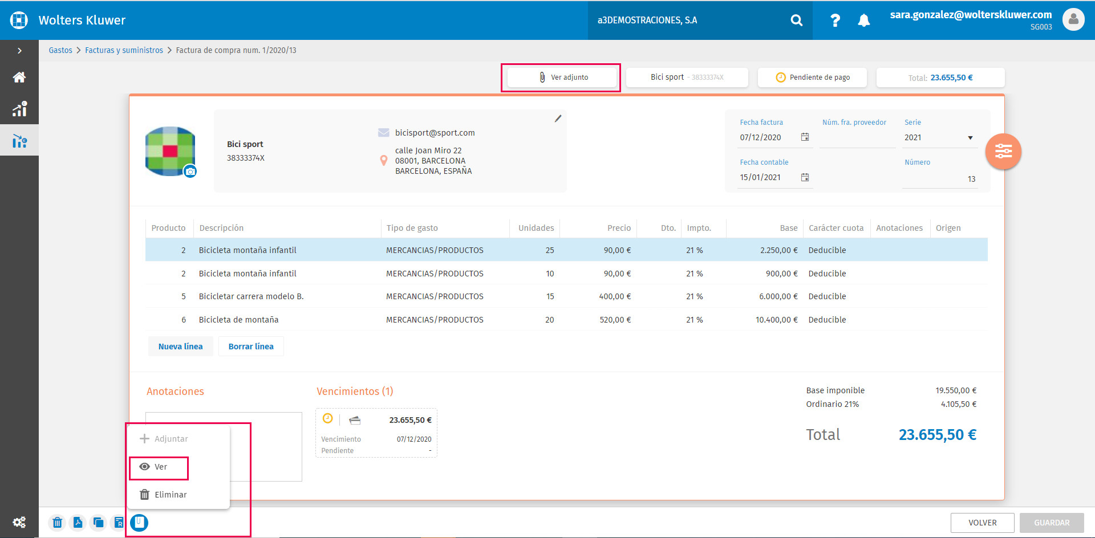Click the payment card icon in Vencimientos
1095x538 pixels.
click(355, 421)
